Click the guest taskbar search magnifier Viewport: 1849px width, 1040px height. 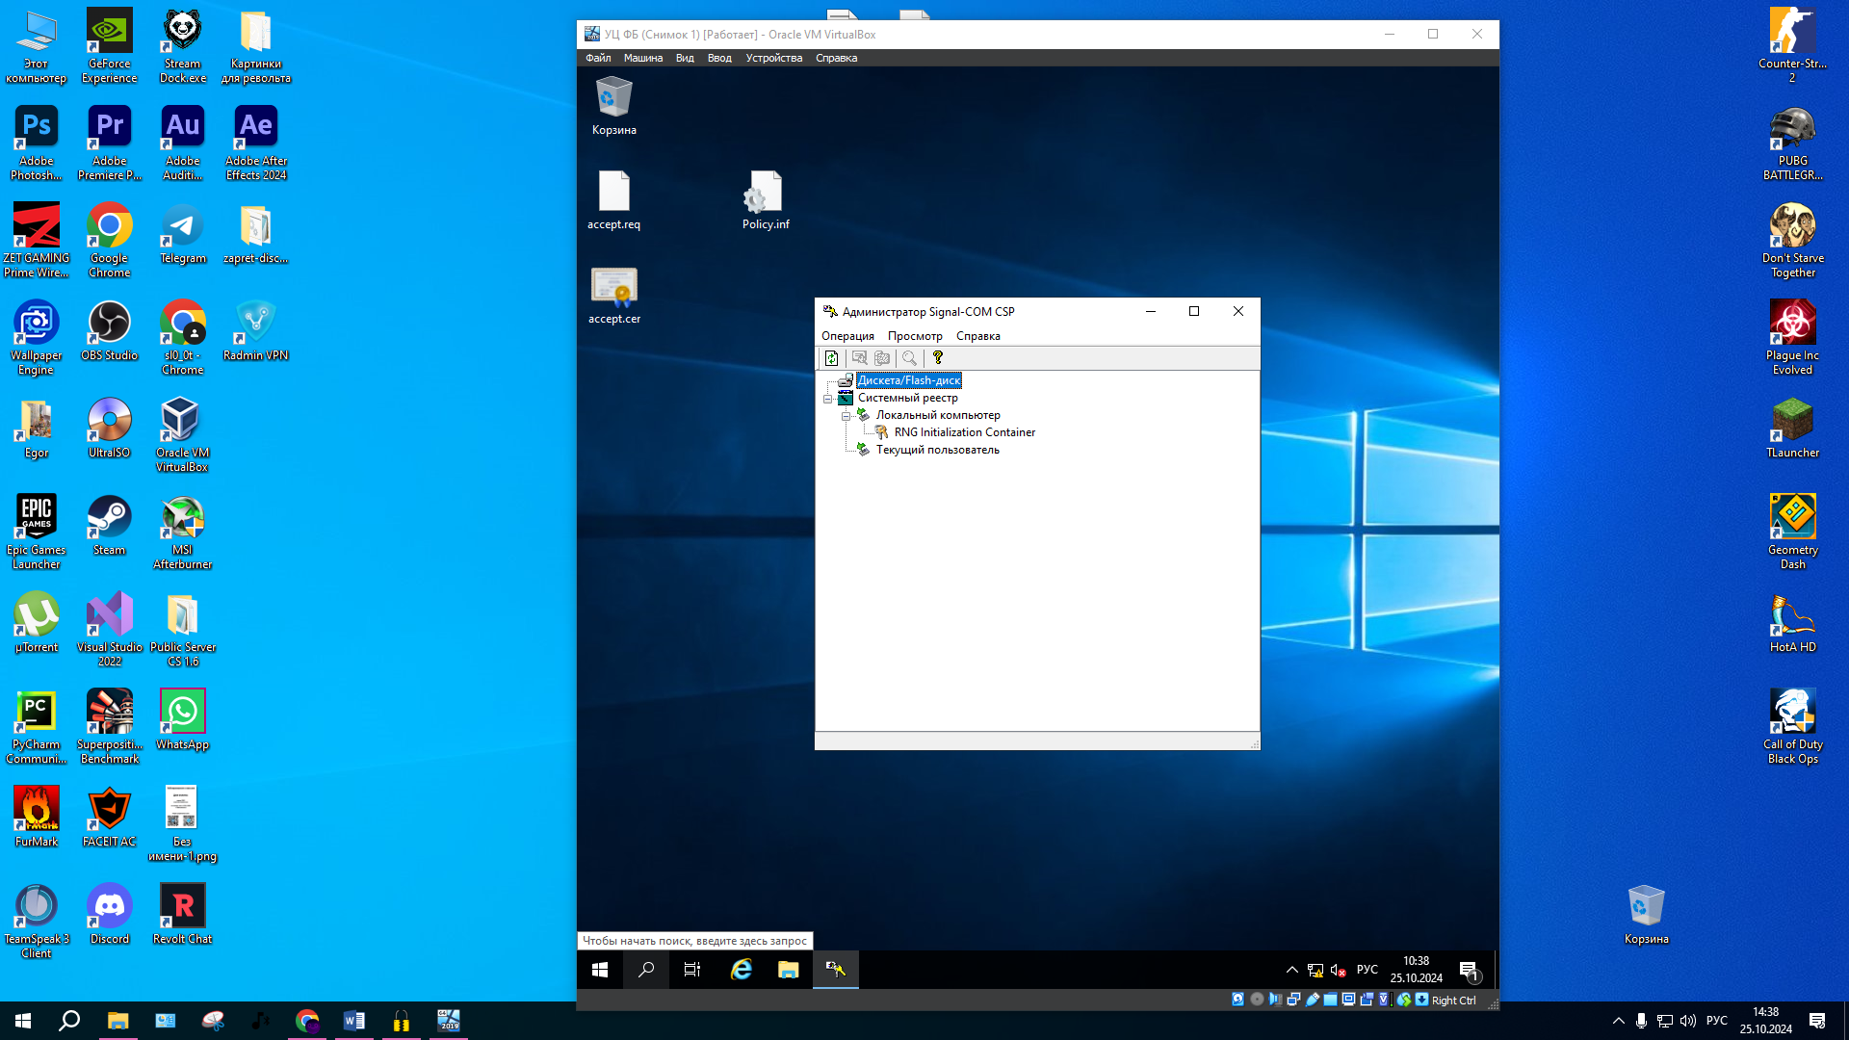[x=646, y=970]
